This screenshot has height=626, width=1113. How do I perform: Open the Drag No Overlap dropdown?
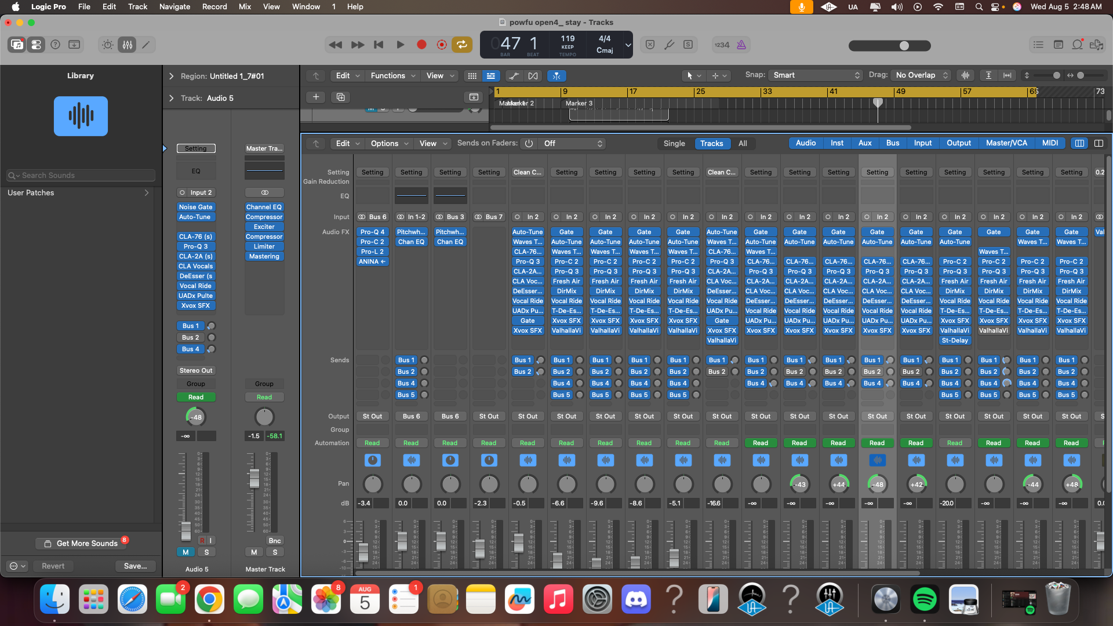922,75
